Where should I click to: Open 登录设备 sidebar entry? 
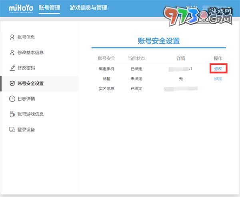click(x=26, y=129)
